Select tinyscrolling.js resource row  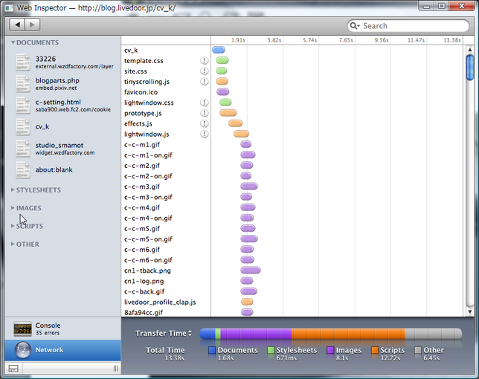click(x=166, y=82)
